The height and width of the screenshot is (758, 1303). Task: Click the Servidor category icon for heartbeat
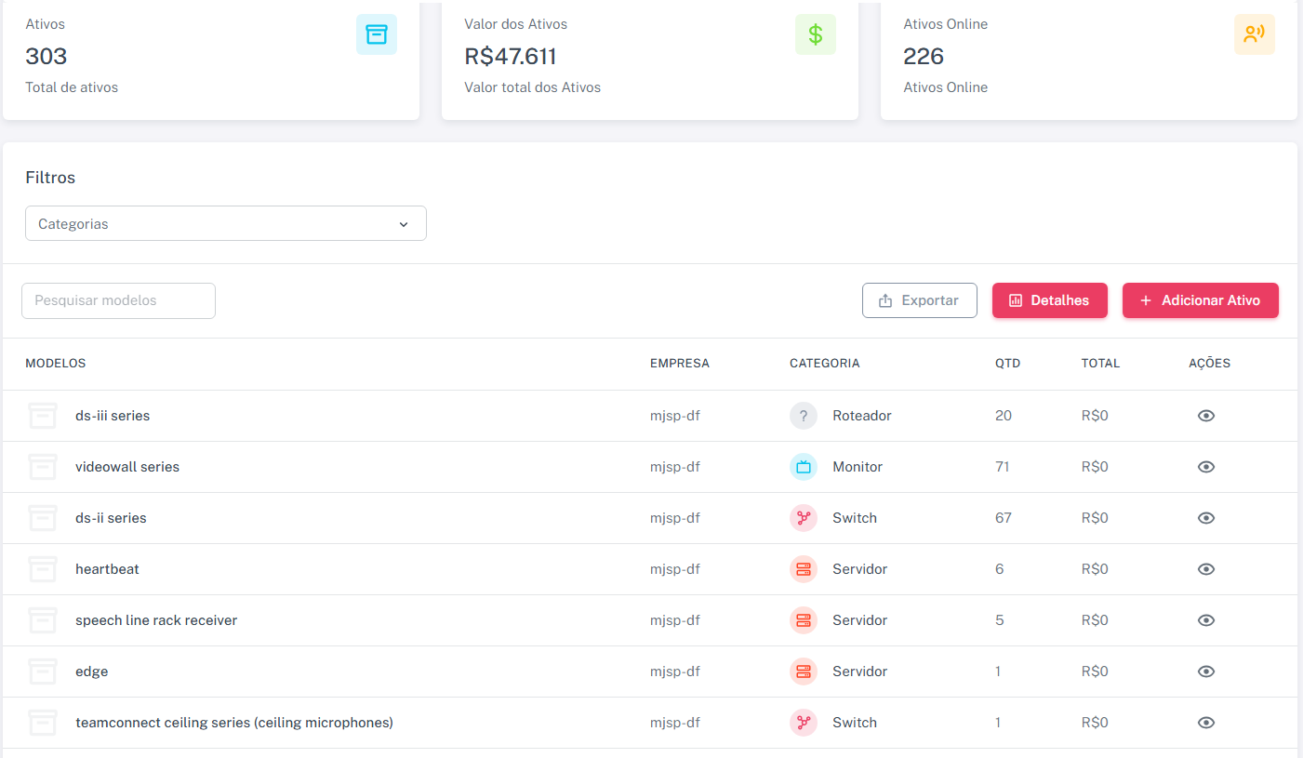point(804,569)
